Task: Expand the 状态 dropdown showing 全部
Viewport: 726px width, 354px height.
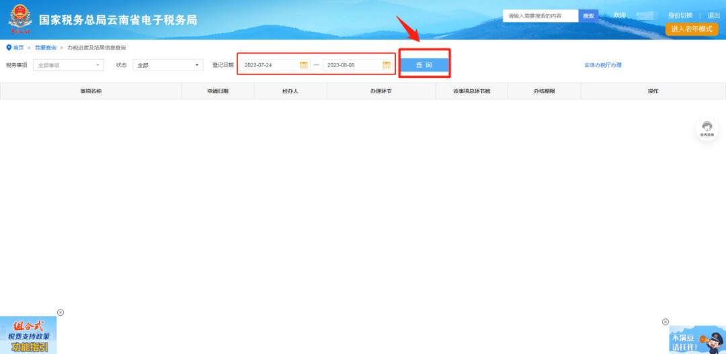Action: [168, 65]
